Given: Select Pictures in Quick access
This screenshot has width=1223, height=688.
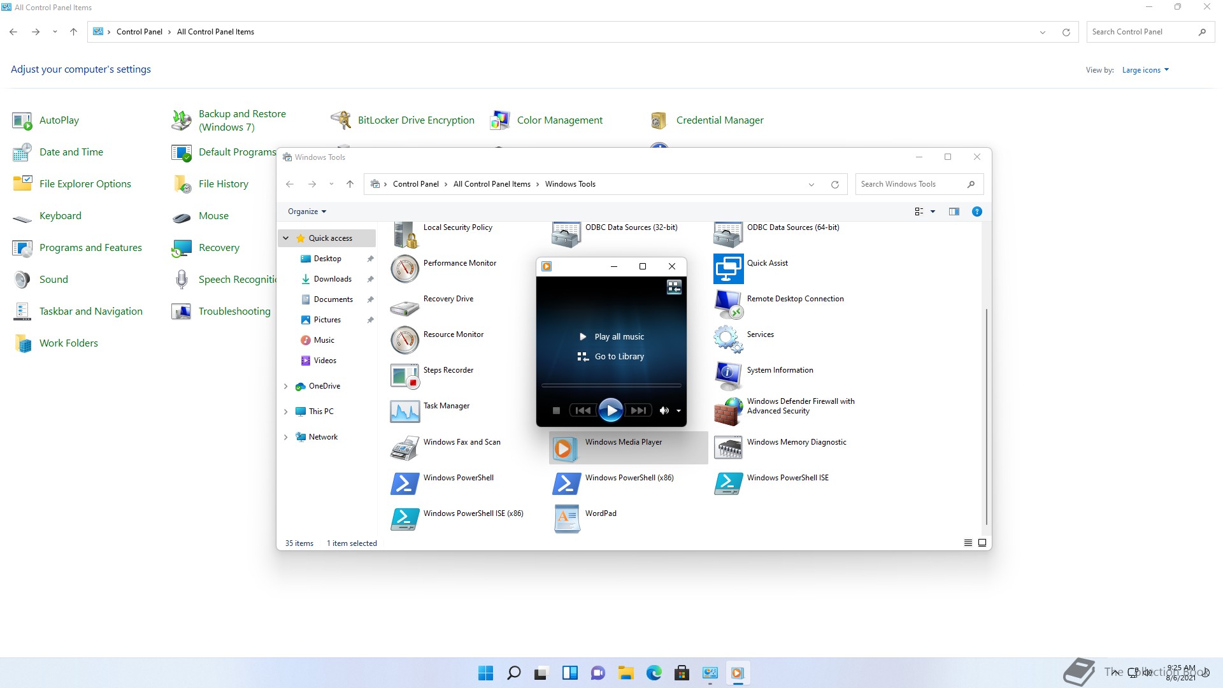Looking at the screenshot, I should point(327,320).
